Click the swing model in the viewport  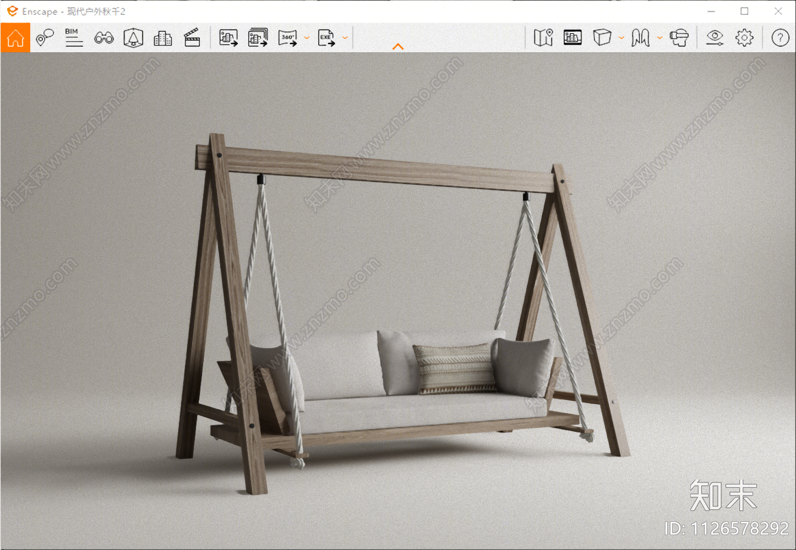click(402, 313)
